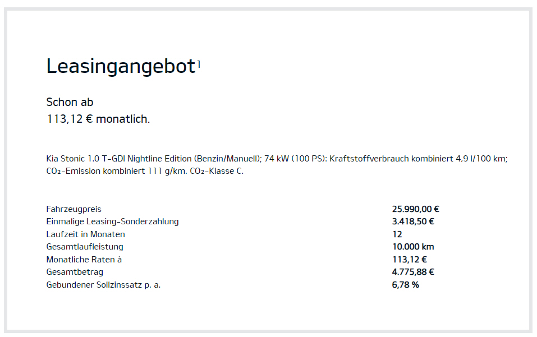Select the Laufzeit in Monaten label
Viewport: 537px width, 337px height.
click(85, 234)
